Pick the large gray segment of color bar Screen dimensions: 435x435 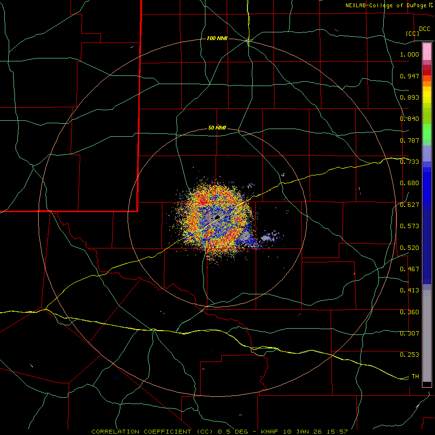pyautogui.click(x=427, y=336)
